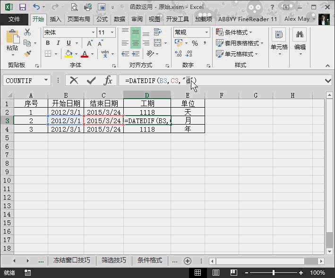
Task: Align text to bottom of cell
Action: point(146,33)
